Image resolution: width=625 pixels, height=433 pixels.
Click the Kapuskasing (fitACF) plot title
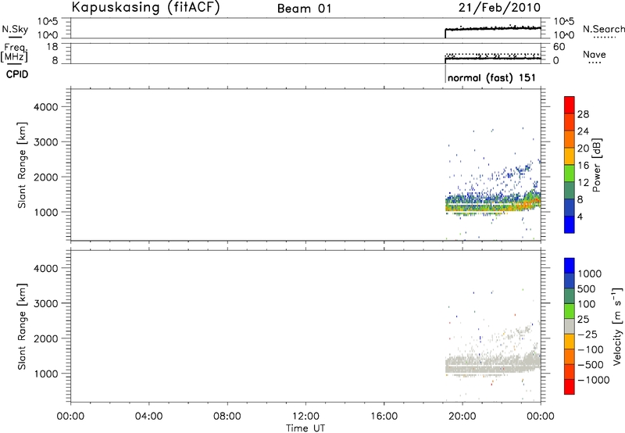click(x=145, y=8)
